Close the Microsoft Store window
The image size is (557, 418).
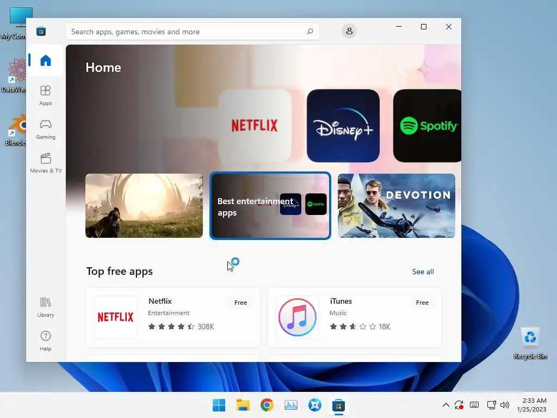pos(449,27)
